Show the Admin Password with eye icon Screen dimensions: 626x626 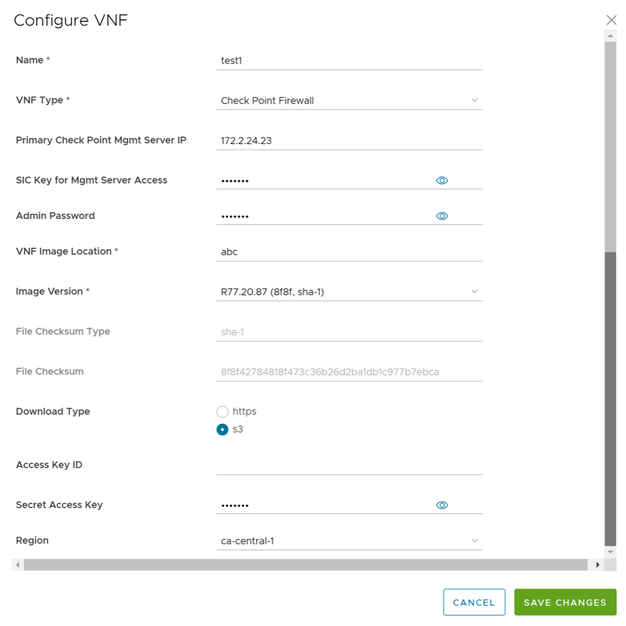[442, 216]
